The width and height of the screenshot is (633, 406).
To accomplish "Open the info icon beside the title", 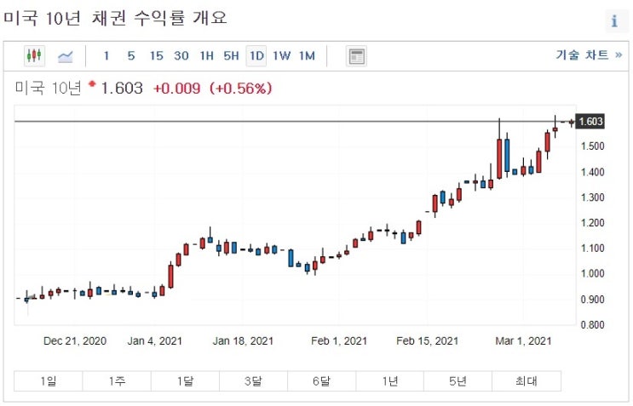I will click(x=614, y=20).
